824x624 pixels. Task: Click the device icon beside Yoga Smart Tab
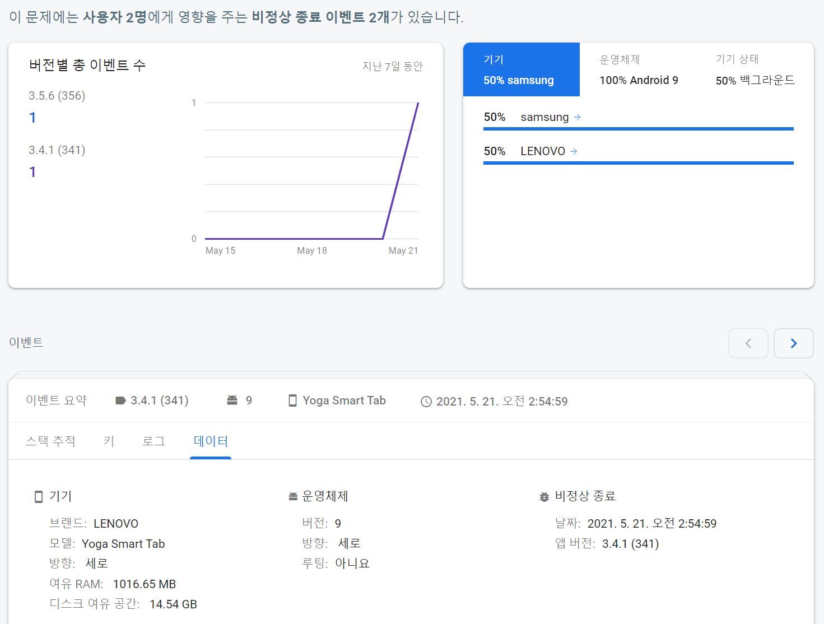pos(292,401)
